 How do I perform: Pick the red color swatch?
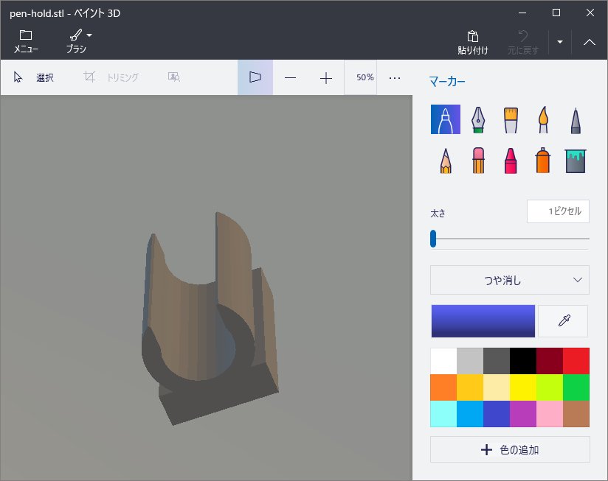576,361
